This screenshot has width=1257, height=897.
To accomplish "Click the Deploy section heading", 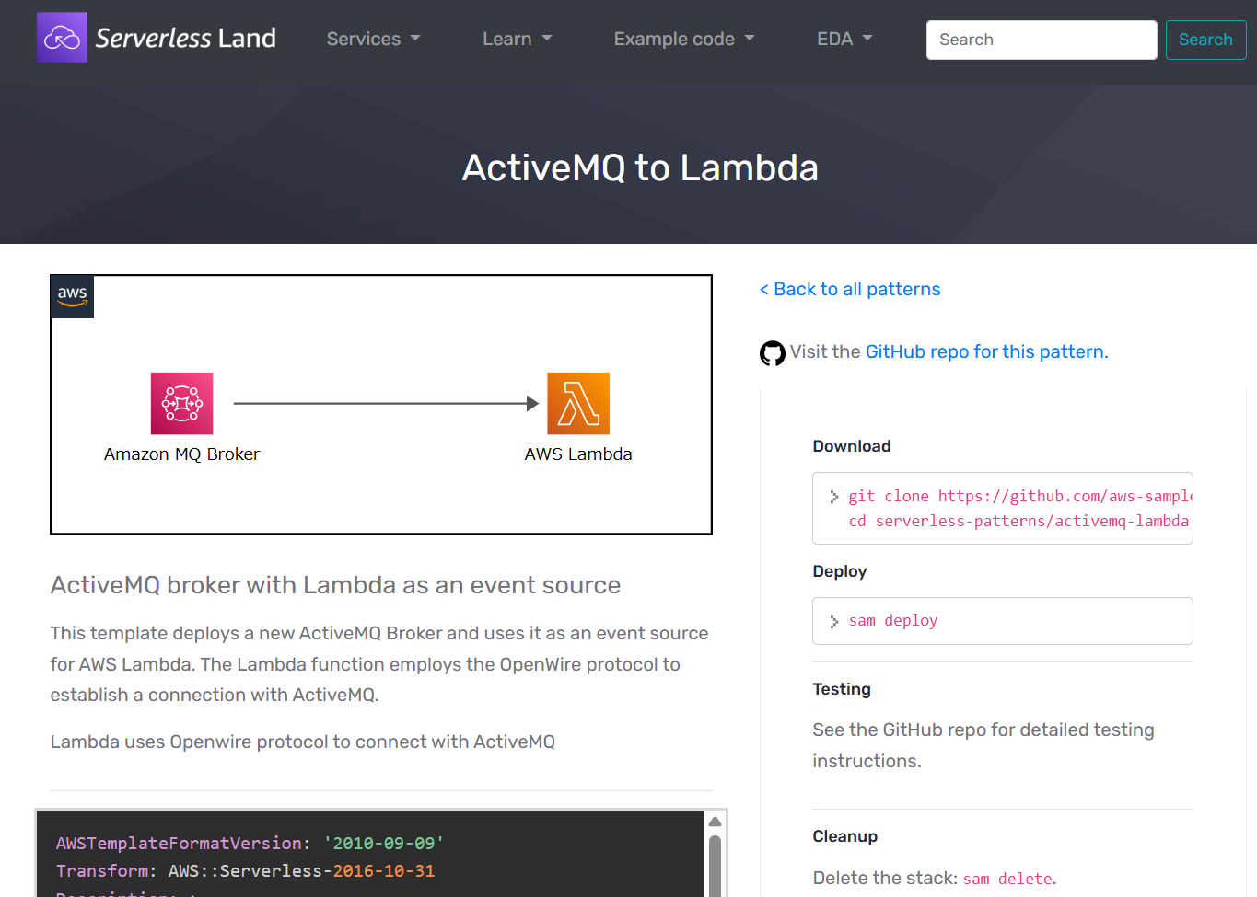I will (840, 571).
